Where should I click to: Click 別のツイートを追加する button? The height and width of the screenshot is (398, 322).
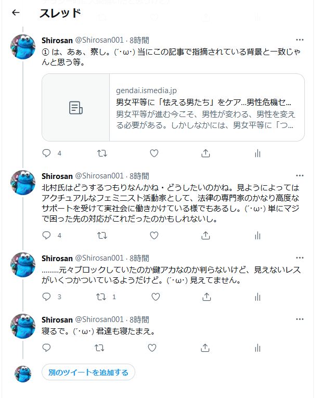(x=88, y=372)
